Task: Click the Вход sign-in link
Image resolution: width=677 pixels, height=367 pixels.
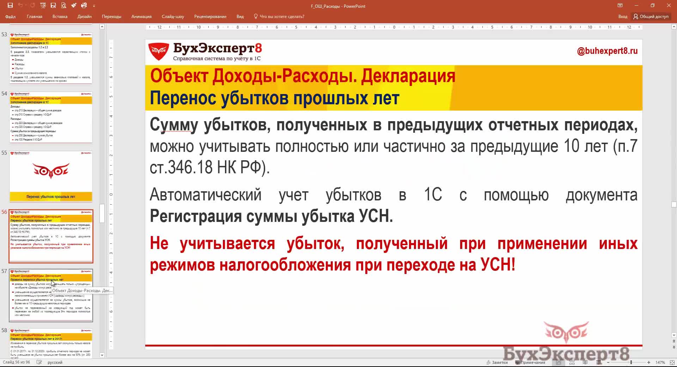Action: [623, 17]
